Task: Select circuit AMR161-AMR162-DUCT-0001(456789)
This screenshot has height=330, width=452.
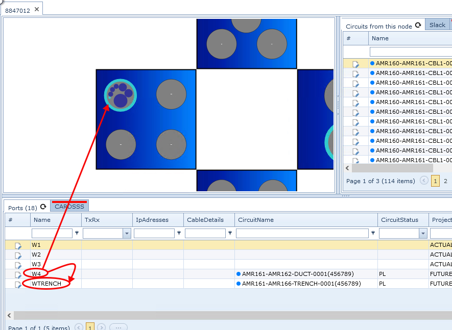Action: coord(301,274)
